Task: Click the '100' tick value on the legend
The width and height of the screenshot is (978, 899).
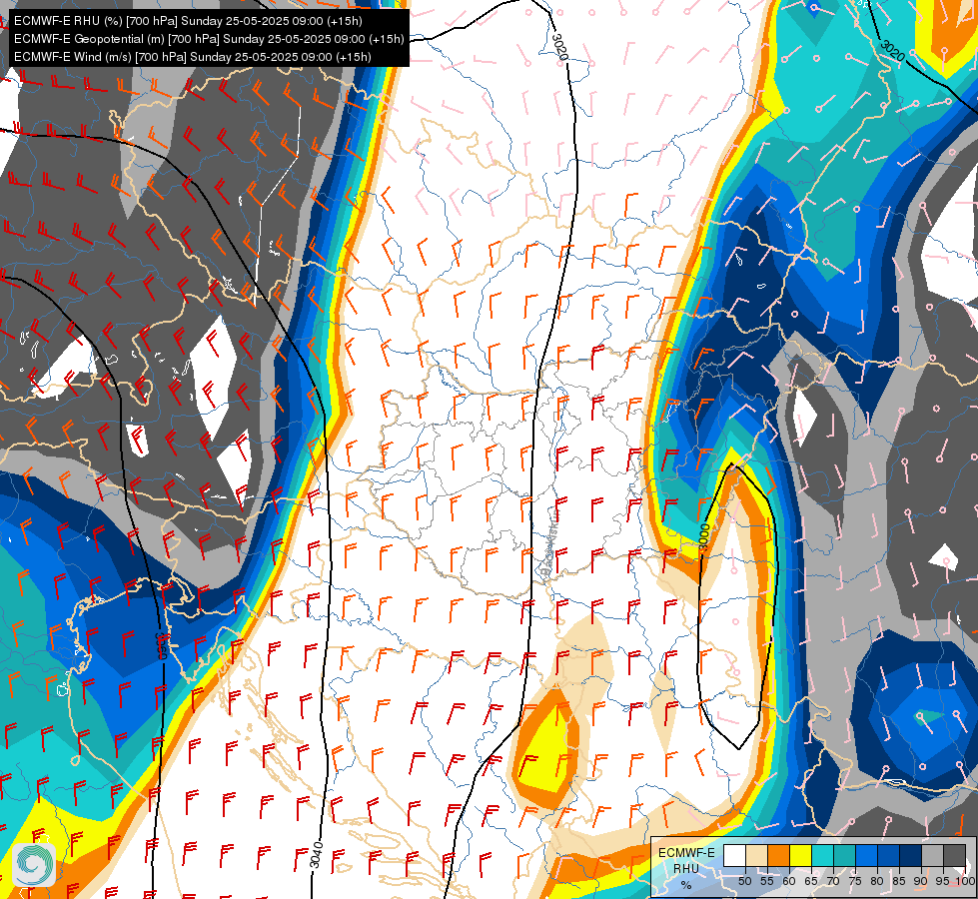Action: coord(965,881)
